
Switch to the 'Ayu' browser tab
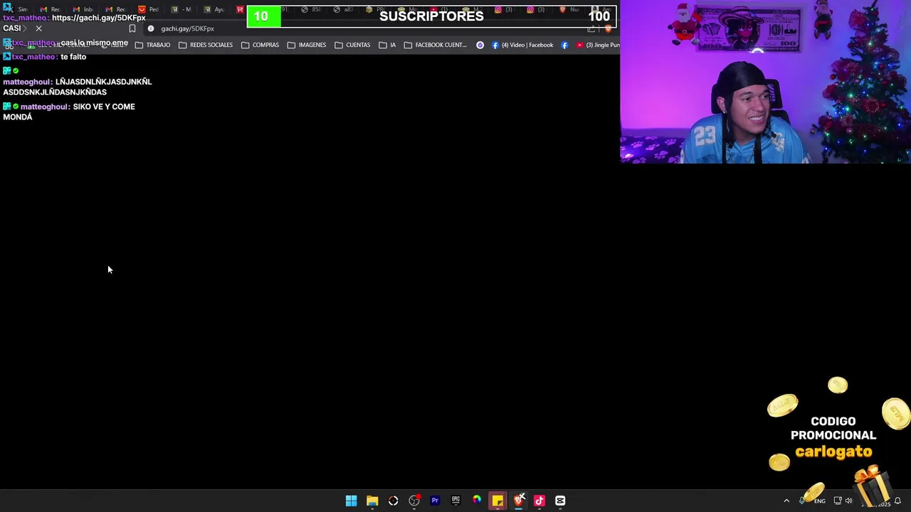click(214, 9)
